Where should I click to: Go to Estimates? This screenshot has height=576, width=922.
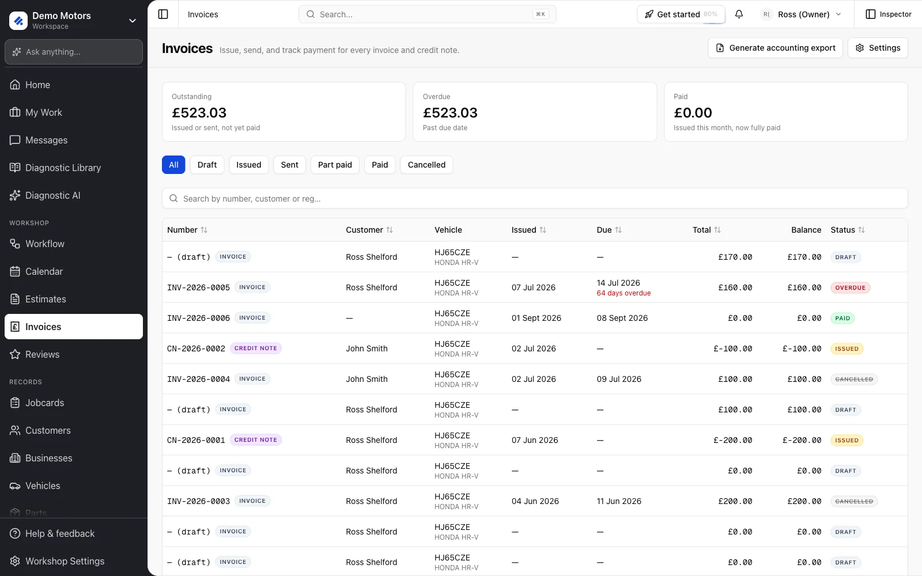click(74, 299)
